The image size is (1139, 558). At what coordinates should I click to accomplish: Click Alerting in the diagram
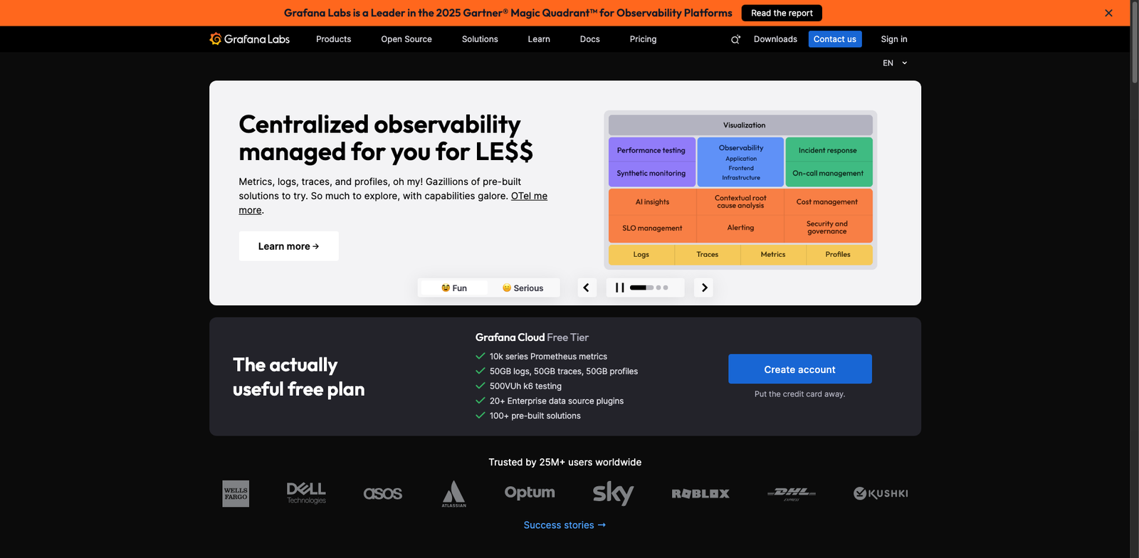click(740, 228)
